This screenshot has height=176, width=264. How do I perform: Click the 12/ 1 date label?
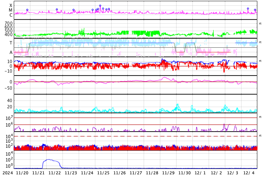pyautogui.click(x=200, y=173)
